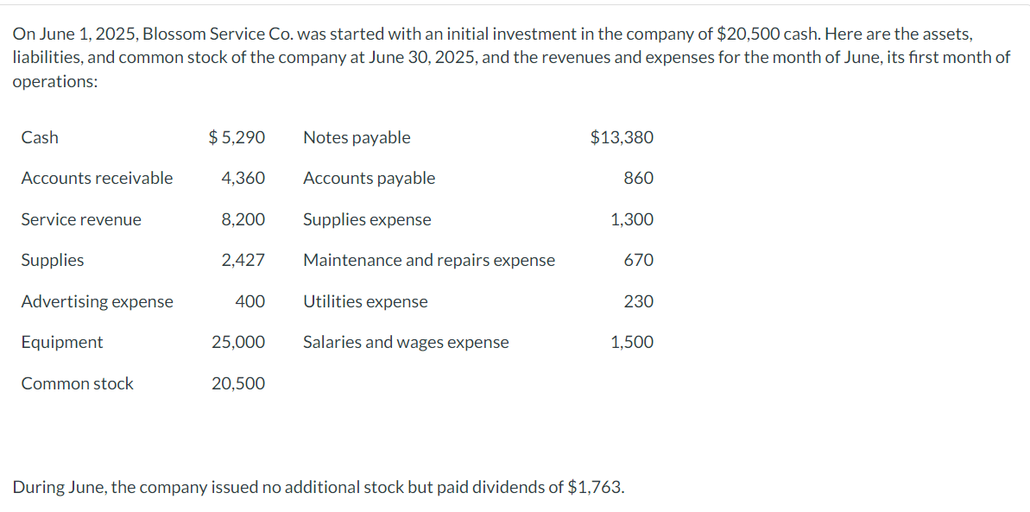This screenshot has height=512, width=1030.
Task: Click the Maintenance and repairs expense label
Action: 429,260
